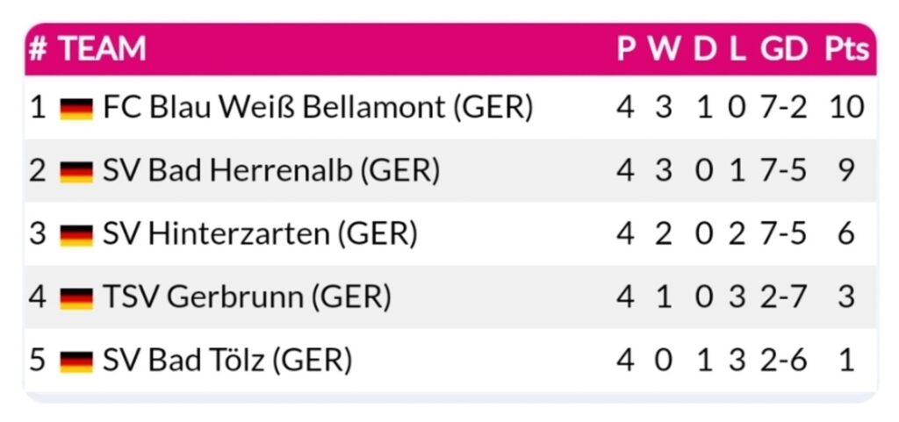Sort by the W wins column header
899x422 pixels.
click(664, 49)
